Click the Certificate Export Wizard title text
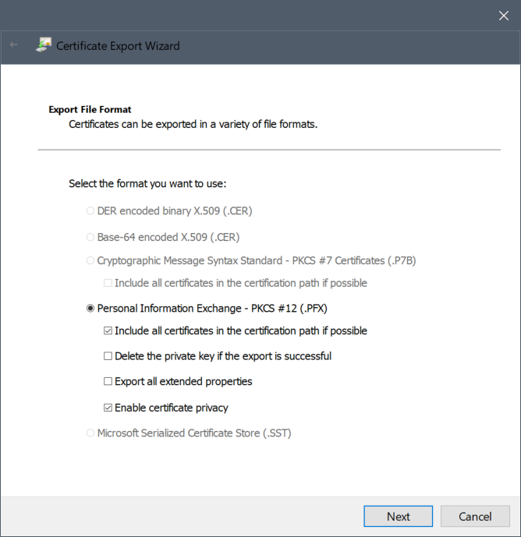Screen dimensions: 521x537 (118, 46)
